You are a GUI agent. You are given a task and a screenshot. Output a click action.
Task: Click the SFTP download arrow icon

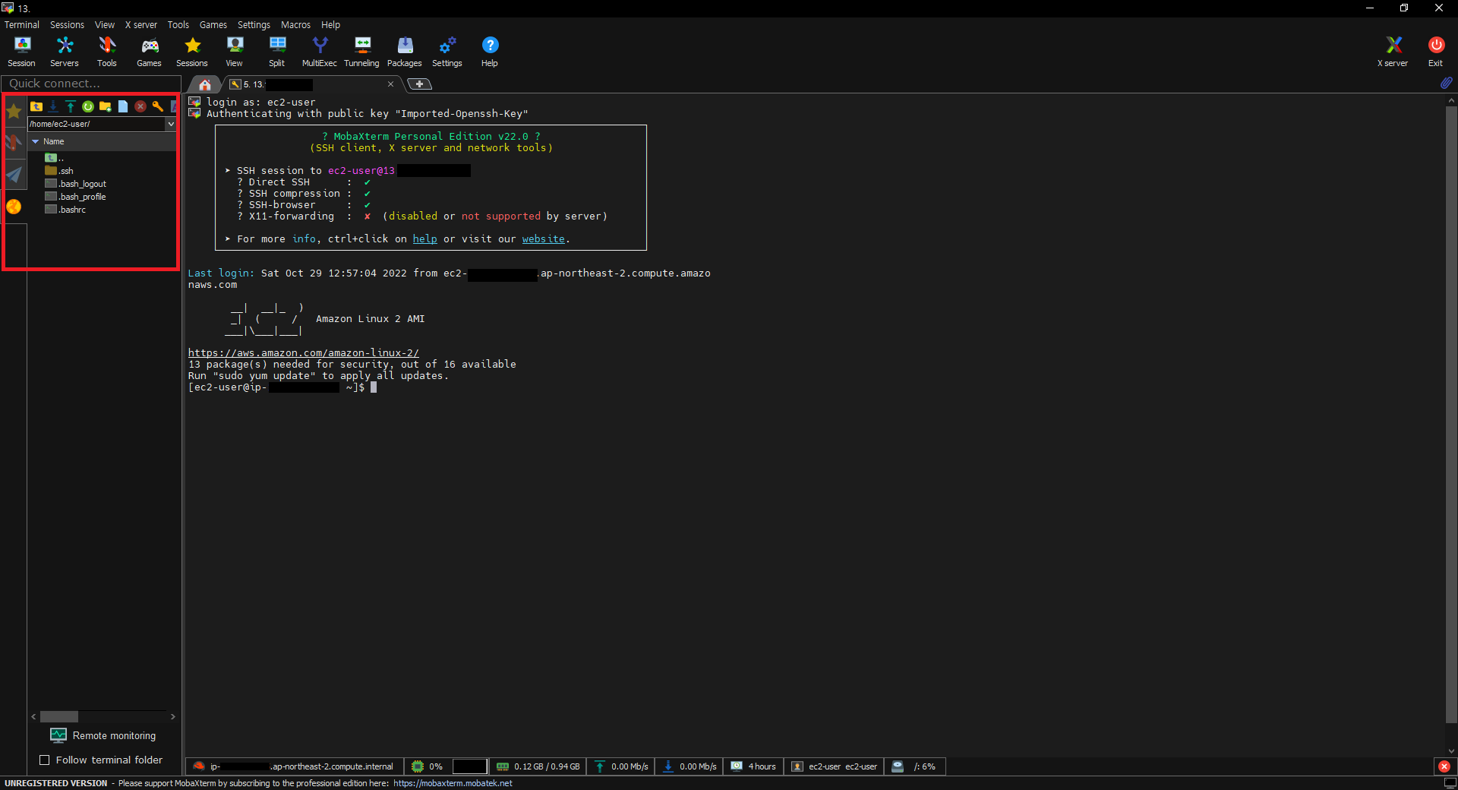point(53,106)
